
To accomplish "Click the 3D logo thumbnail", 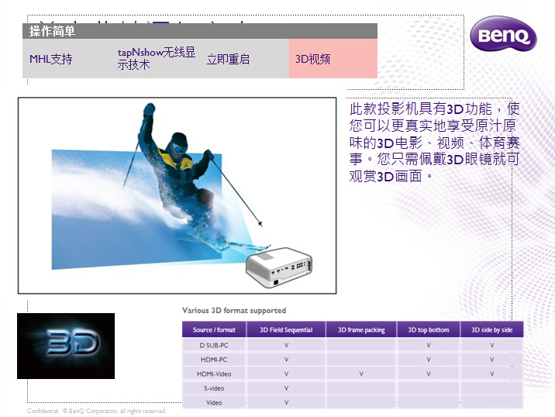I will [66, 346].
